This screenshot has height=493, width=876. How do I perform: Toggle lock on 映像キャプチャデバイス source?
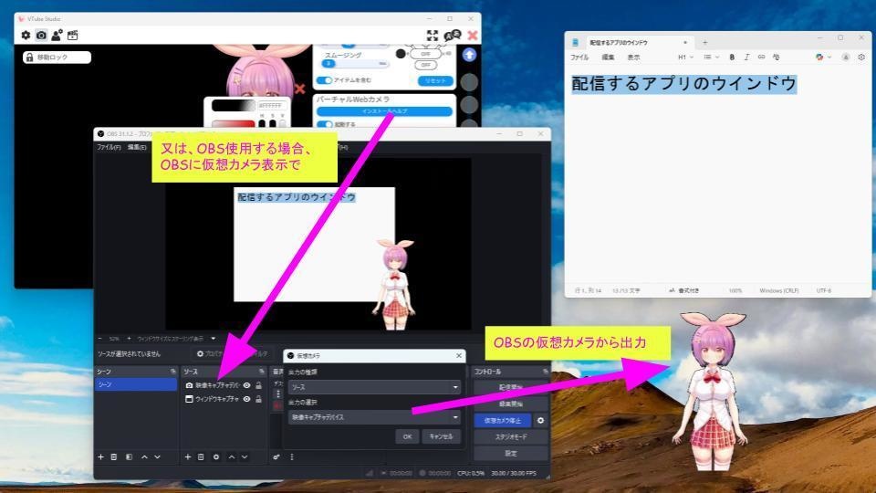258,385
